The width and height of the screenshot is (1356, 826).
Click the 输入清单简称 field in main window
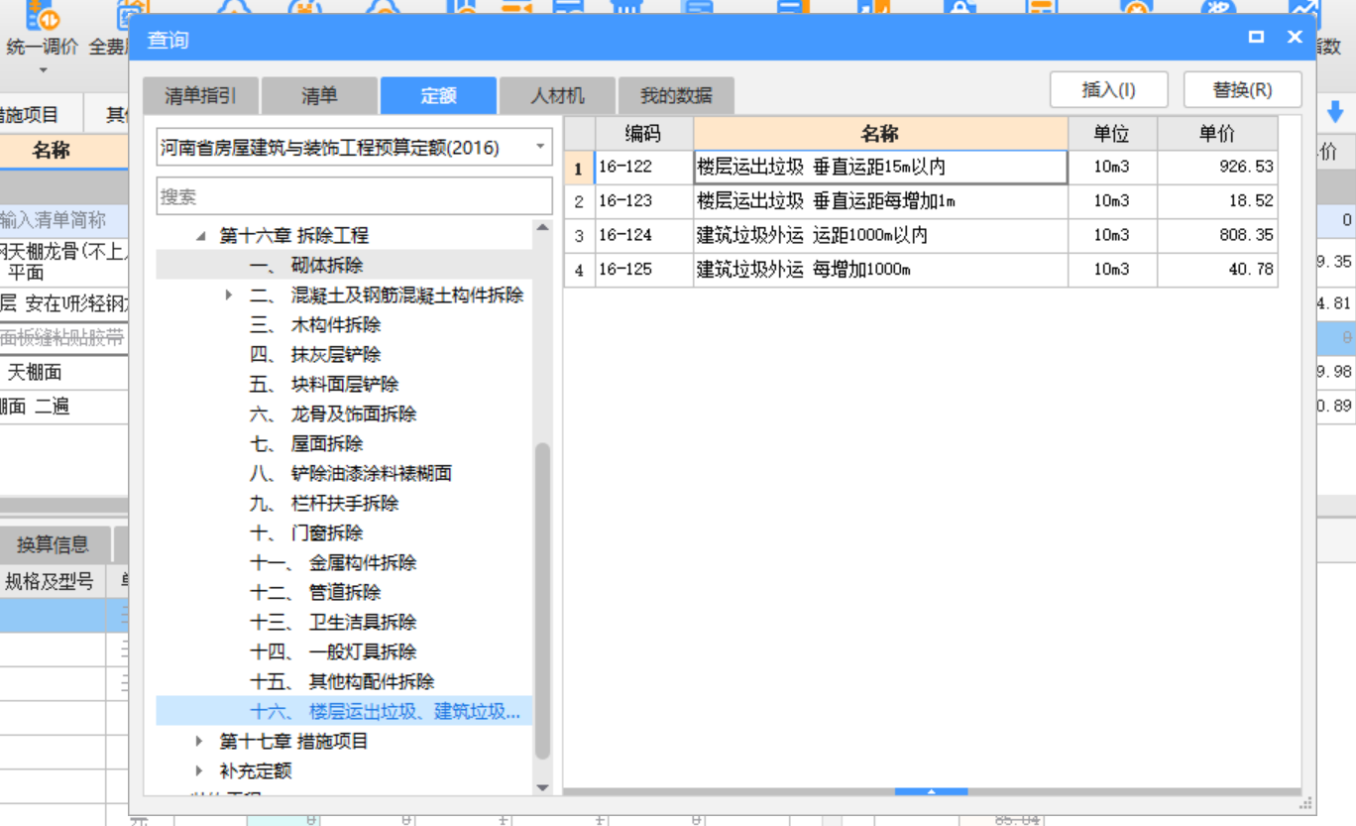click(64, 220)
